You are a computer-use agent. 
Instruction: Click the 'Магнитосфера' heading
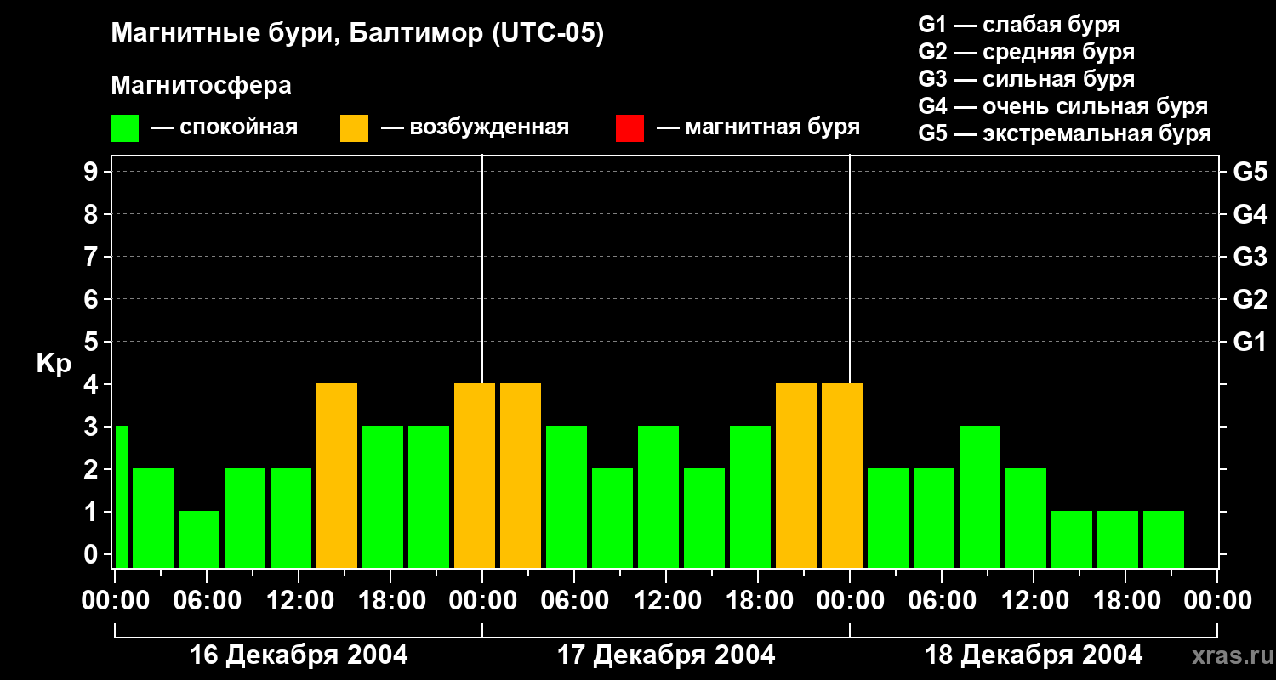coord(201,86)
